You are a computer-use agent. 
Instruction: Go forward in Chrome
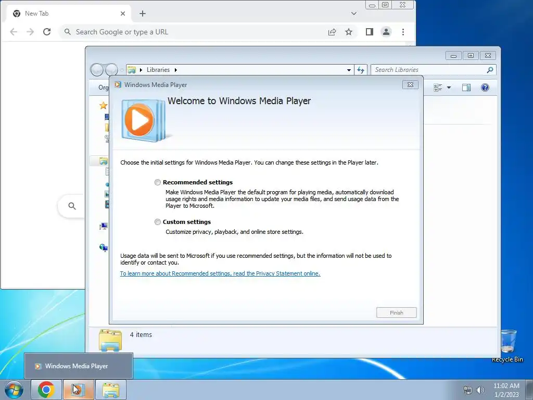(30, 32)
